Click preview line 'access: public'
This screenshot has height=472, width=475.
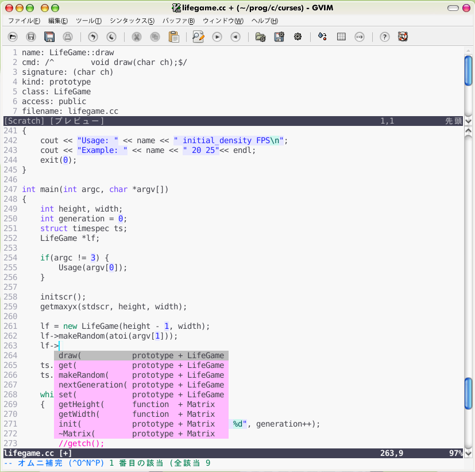[x=54, y=101]
